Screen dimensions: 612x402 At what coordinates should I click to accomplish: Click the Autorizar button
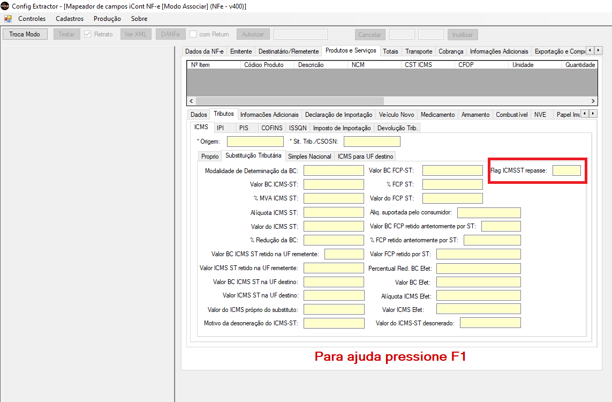point(253,34)
